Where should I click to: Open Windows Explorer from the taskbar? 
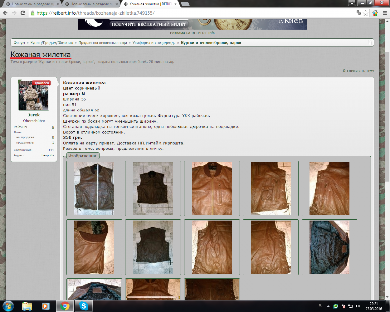[x=27, y=306]
